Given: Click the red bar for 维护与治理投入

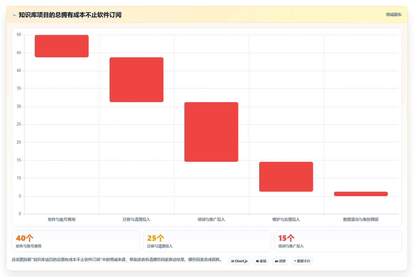Looking at the screenshot, I should click(286, 177).
